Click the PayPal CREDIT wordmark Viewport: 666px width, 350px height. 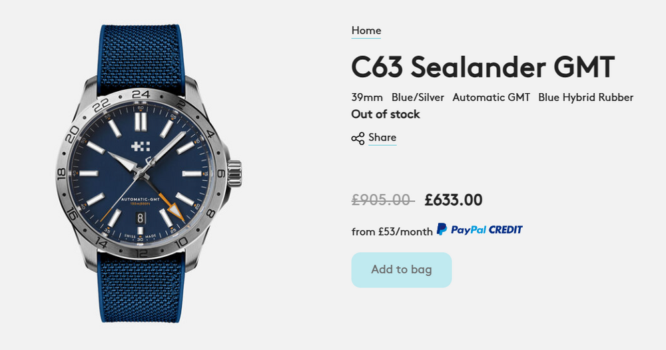486,230
